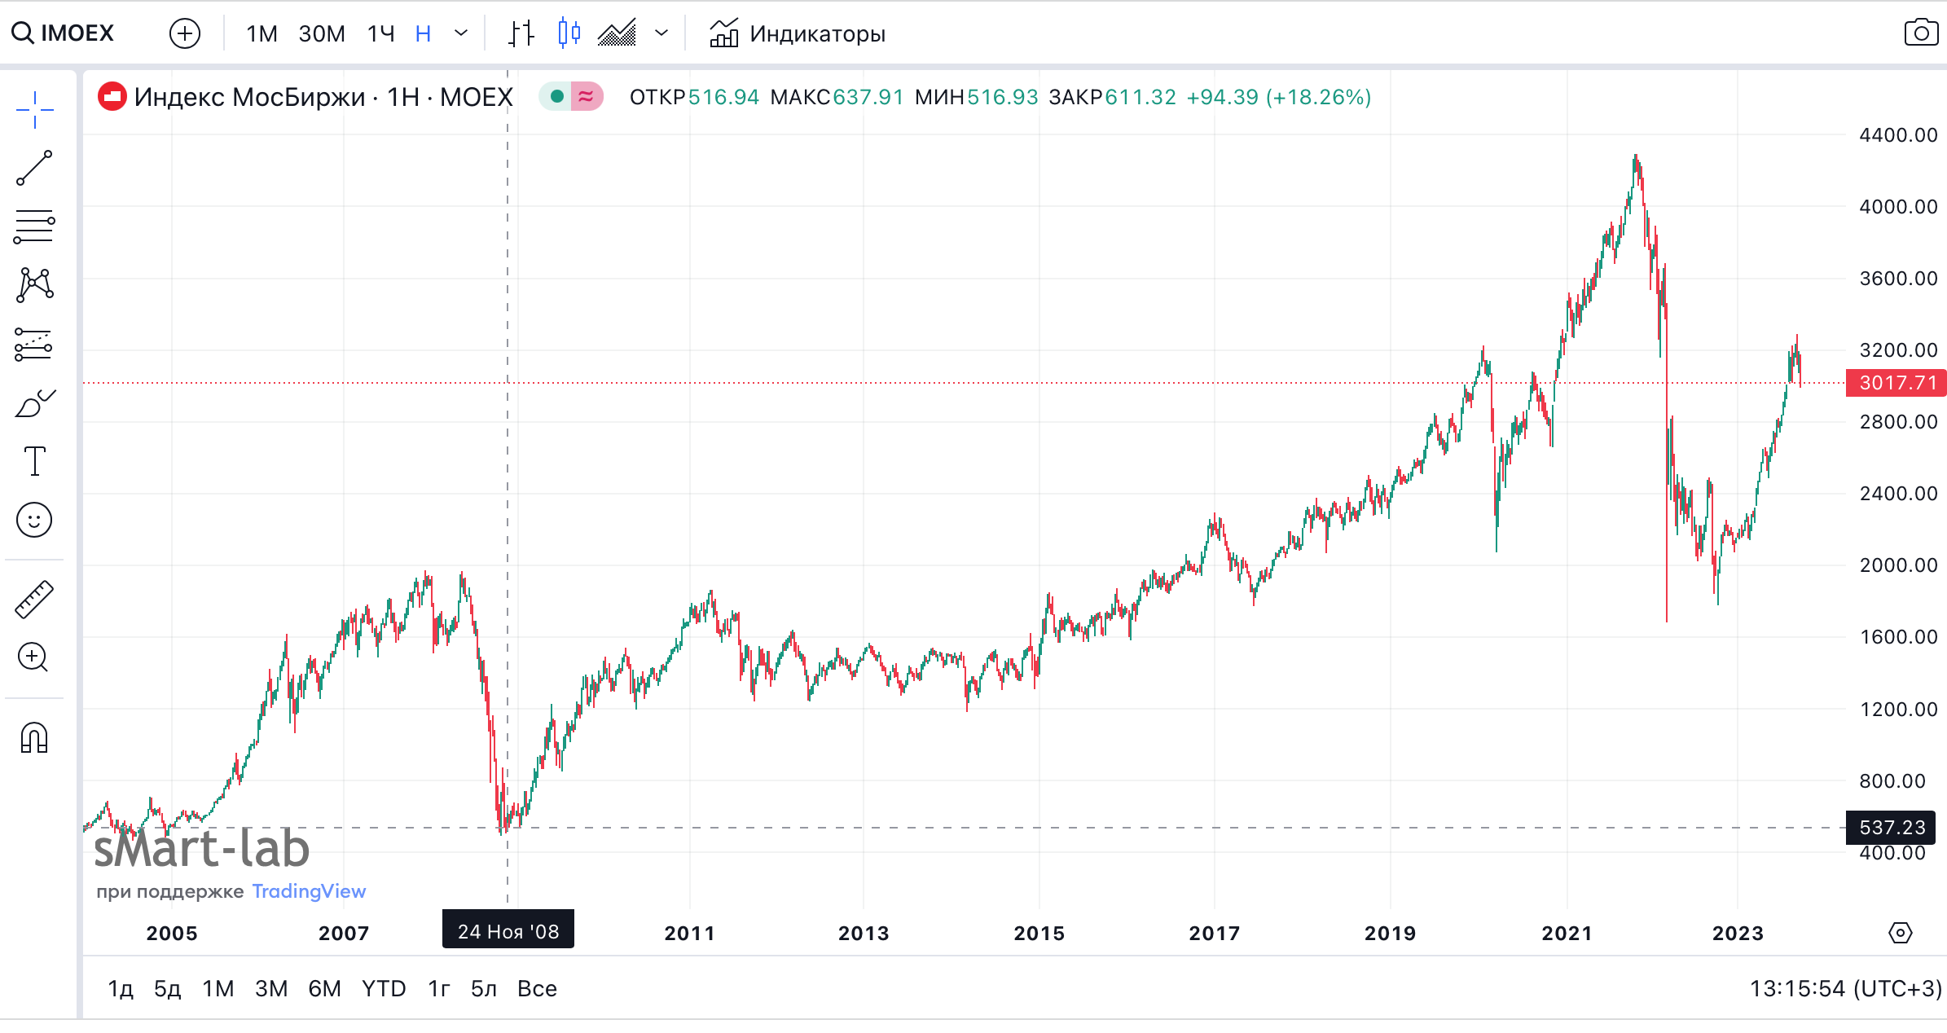Click the +94.39 (+18.26%) change value

click(x=1278, y=97)
